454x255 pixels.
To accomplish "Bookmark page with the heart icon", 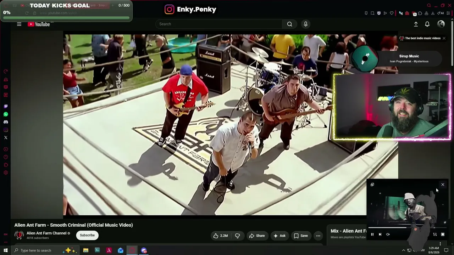I will [x=392, y=13].
